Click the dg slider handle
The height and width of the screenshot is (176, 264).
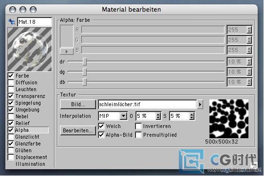pyautogui.click(x=85, y=72)
